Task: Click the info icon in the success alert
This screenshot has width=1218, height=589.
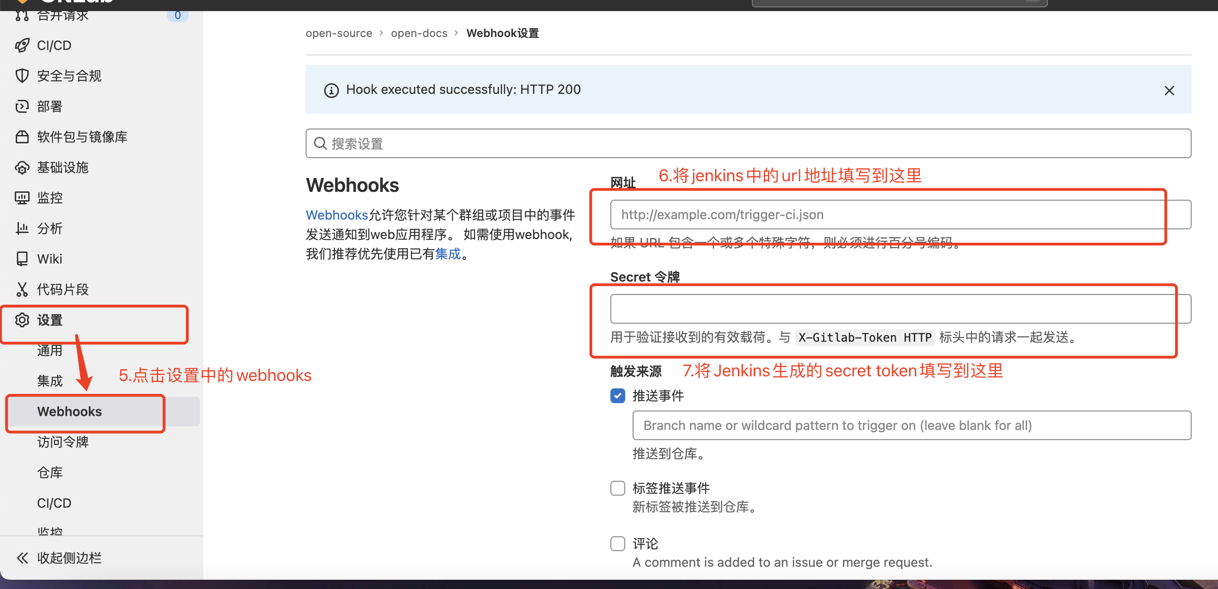Action: click(x=331, y=90)
